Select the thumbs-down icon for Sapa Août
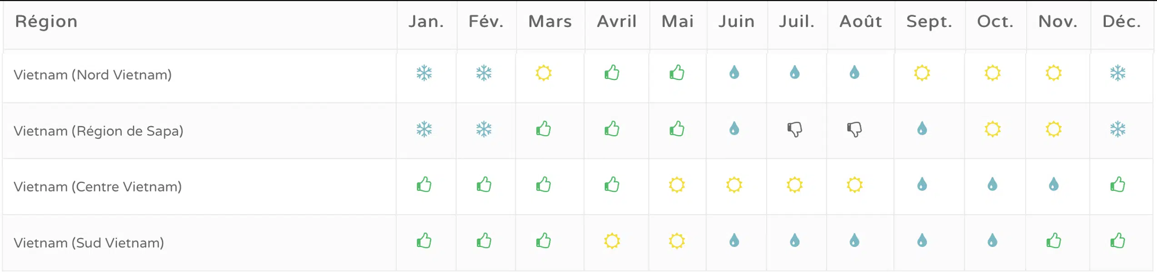Image resolution: width=1157 pixels, height=275 pixels. pyautogui.click(x=854, y=130)
